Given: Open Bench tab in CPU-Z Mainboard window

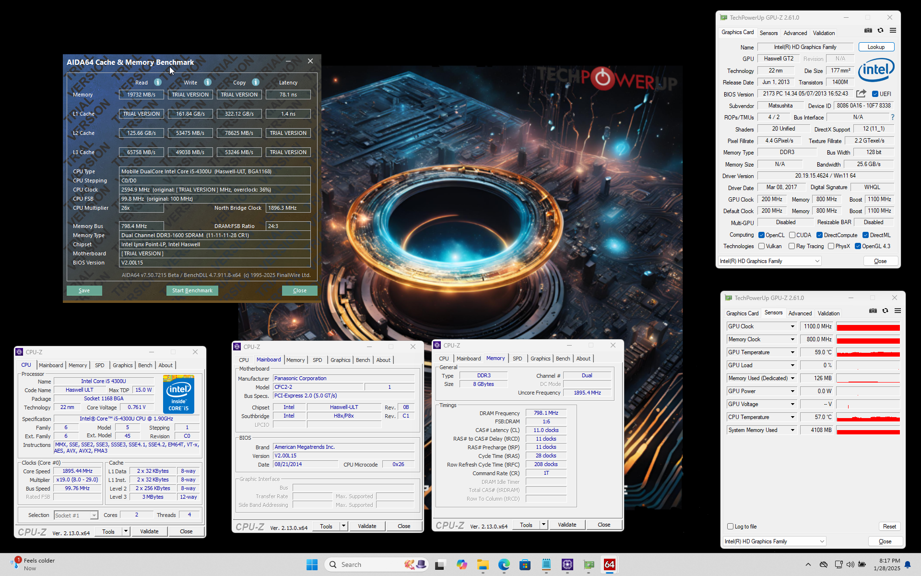Looking at the screenshot, I should [363, 360].
